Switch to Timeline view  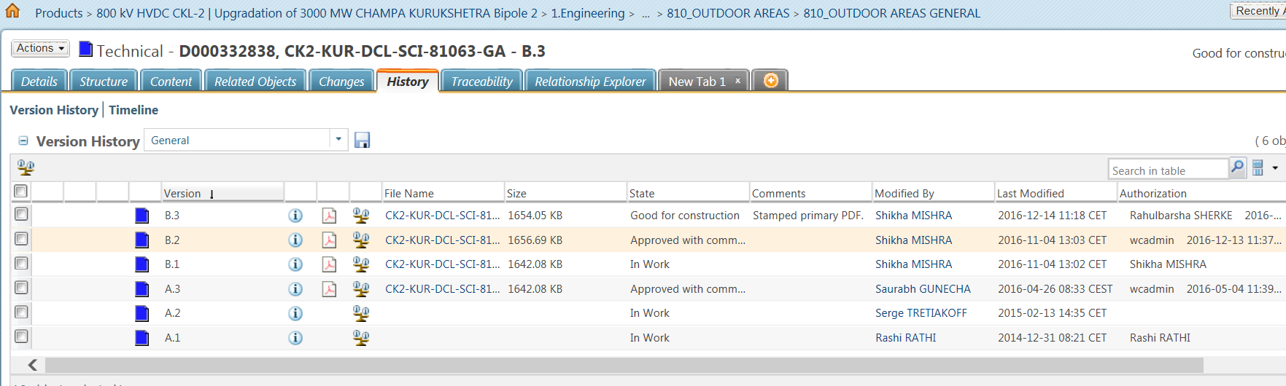pyautogui.click(x=133, y=110)
